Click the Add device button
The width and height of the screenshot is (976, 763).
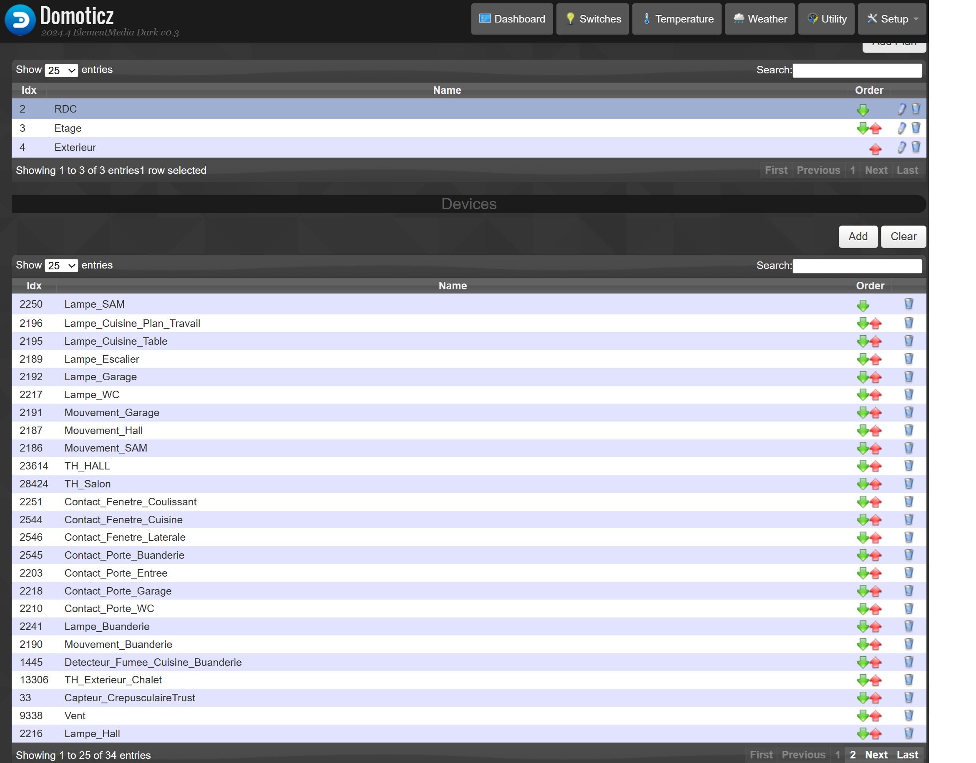[858, 237]
